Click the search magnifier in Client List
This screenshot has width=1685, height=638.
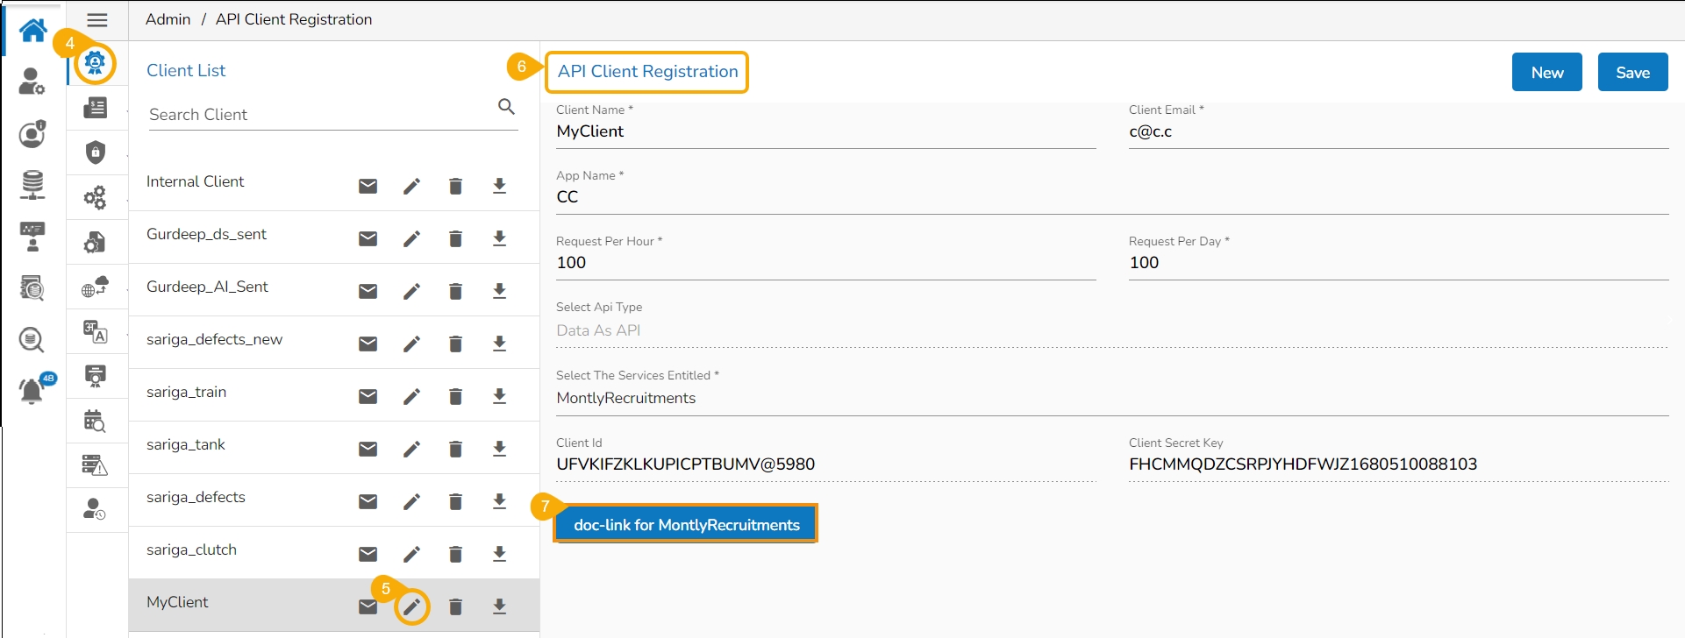506,107
